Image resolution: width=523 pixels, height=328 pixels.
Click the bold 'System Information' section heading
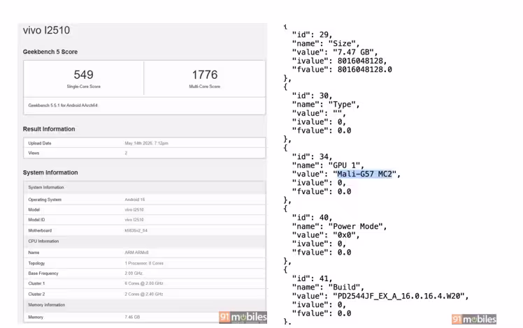50,172
